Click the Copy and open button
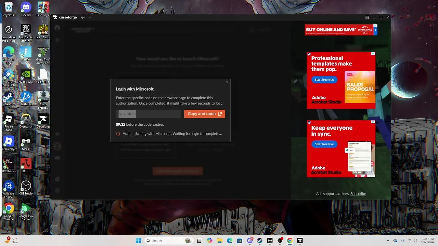 click(x=204, y=114)
